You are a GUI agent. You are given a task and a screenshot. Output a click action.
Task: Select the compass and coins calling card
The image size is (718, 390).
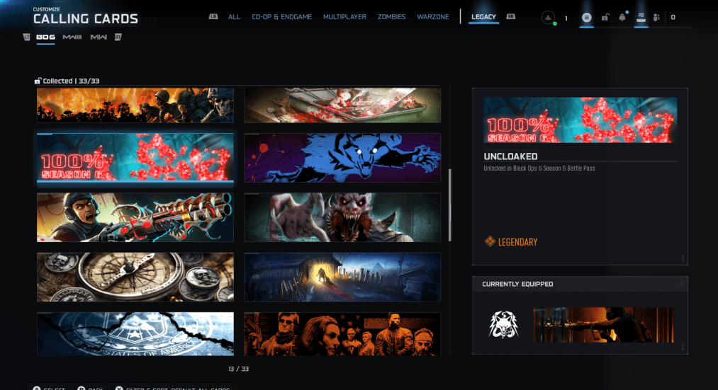(x=135, y=277)
